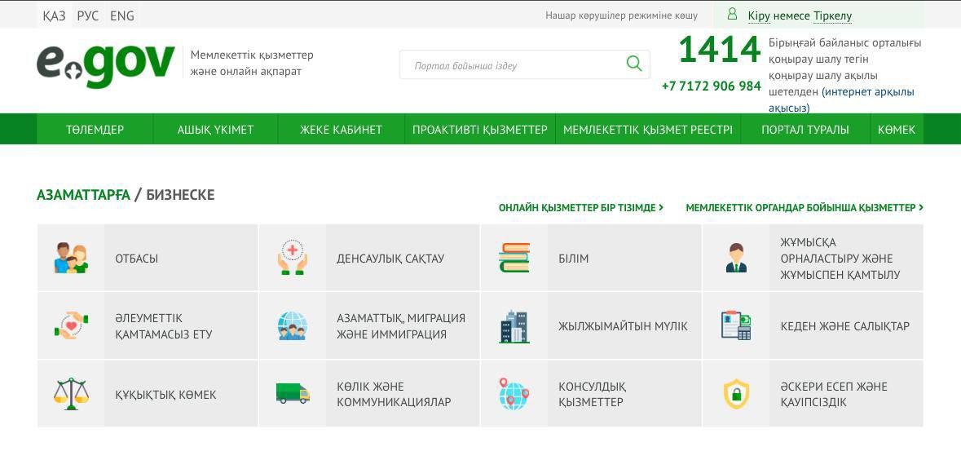
Task: Click АЗАМАТТЫҚ, МИГРАЦИЯ ЖӘНЕ ИММИГРАЦИЯ label
Action: [401, 326]
